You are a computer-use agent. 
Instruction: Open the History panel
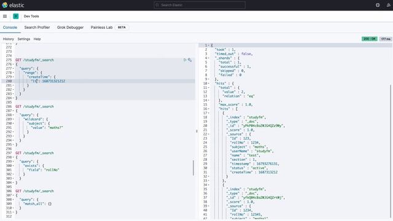(8, 39)
